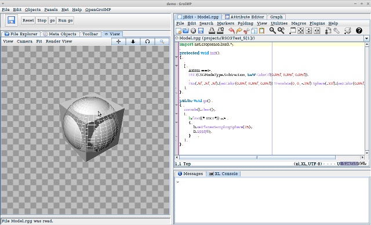Switch to the Toolbar tab
Viewport: 371px width, 225px height.
90,34
